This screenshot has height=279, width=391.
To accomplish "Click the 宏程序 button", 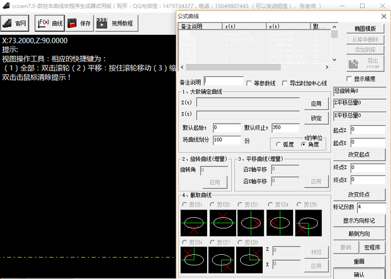I will 372,248.
